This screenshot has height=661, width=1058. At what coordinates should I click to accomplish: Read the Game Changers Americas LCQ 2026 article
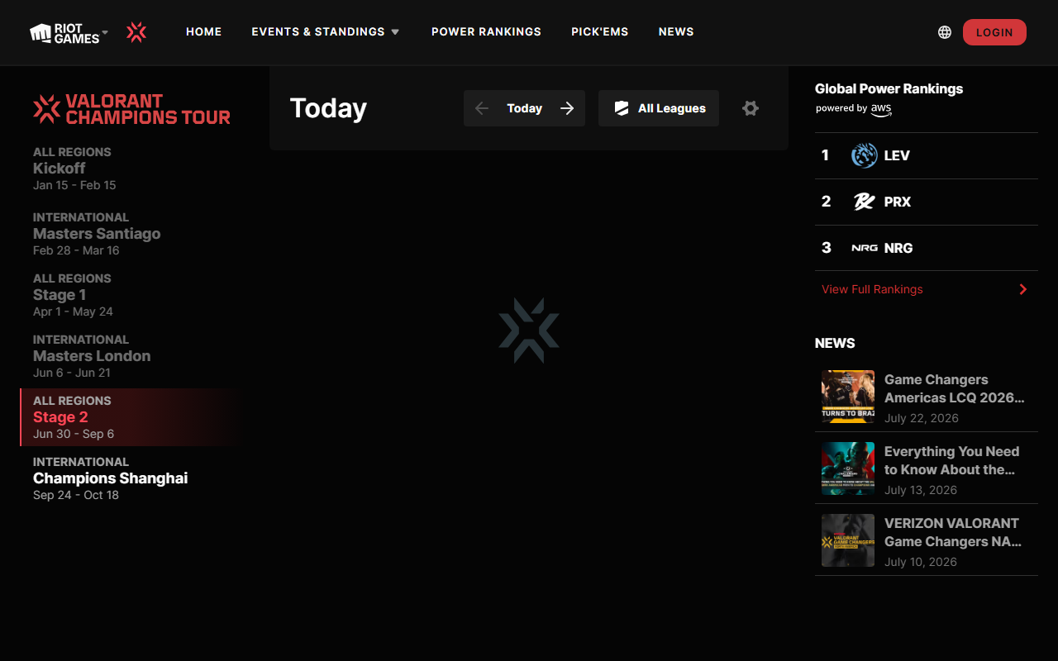click(x=955, y=388)
